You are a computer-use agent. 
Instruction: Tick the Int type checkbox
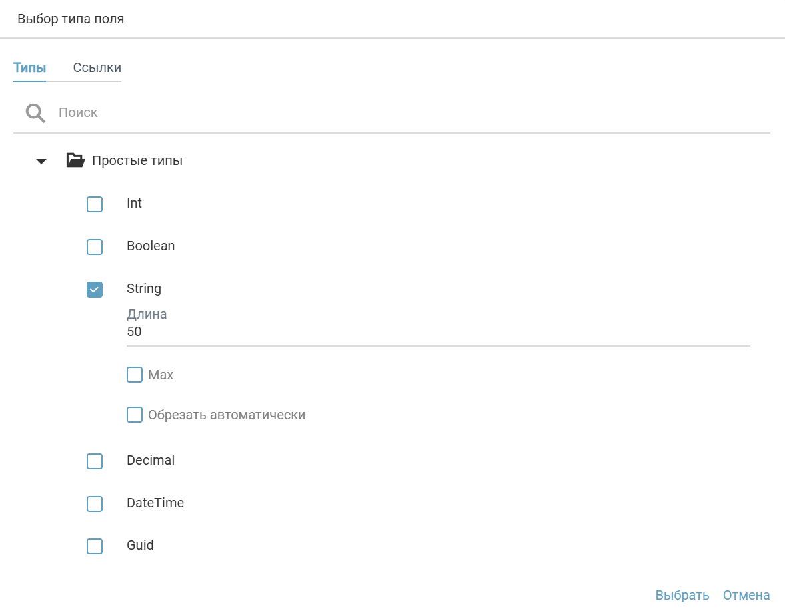(x=95, y=204)
